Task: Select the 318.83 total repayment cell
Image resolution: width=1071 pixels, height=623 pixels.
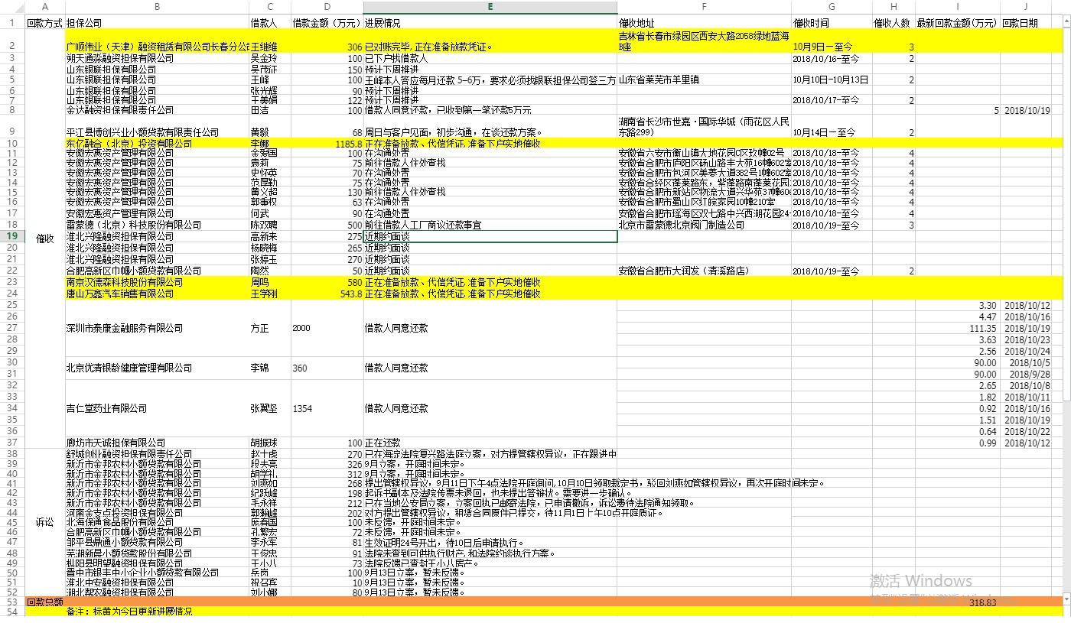Action: pyautogui.click(x=982, y=602)
